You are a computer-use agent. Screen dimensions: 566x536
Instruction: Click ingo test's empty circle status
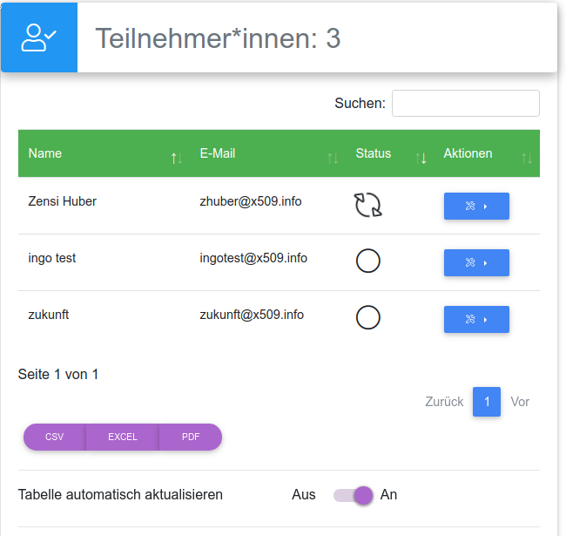(x=368, y=261)
